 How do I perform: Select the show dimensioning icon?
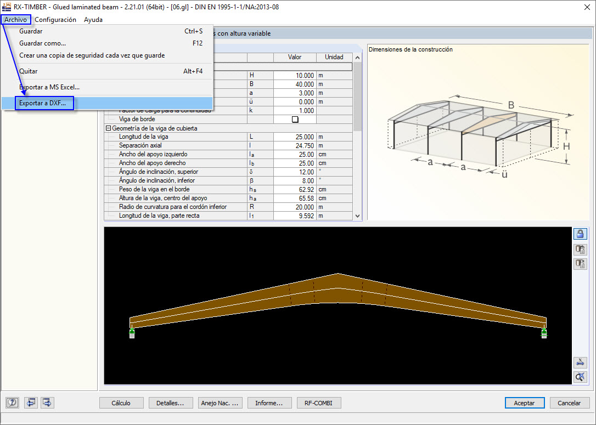(580, 362)
